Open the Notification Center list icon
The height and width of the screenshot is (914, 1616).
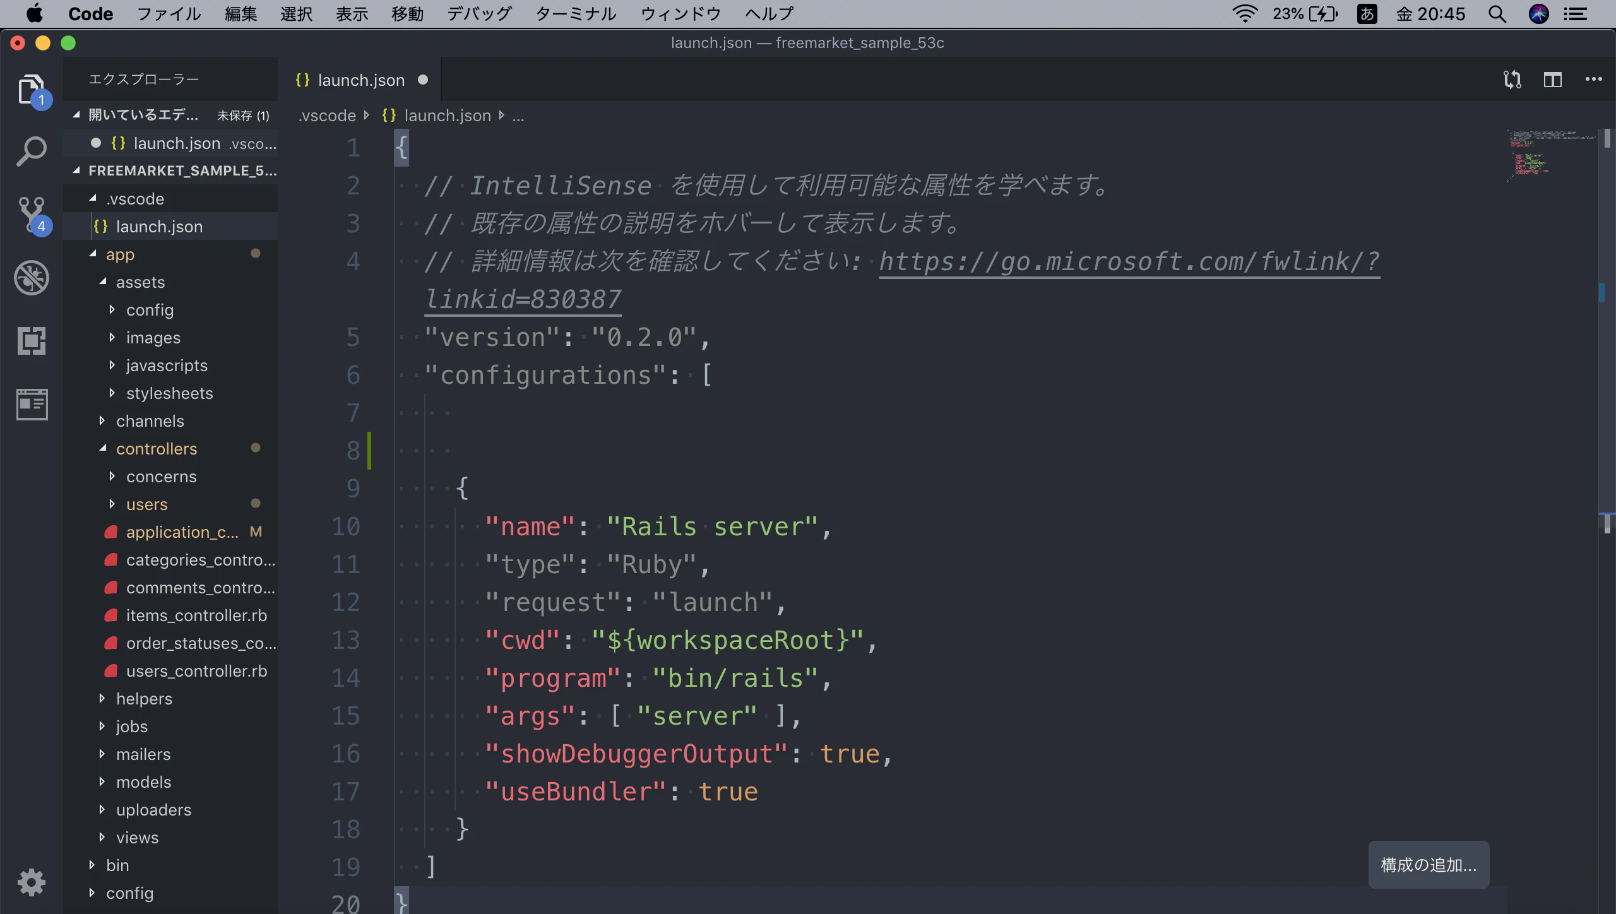click(1576, 14)
